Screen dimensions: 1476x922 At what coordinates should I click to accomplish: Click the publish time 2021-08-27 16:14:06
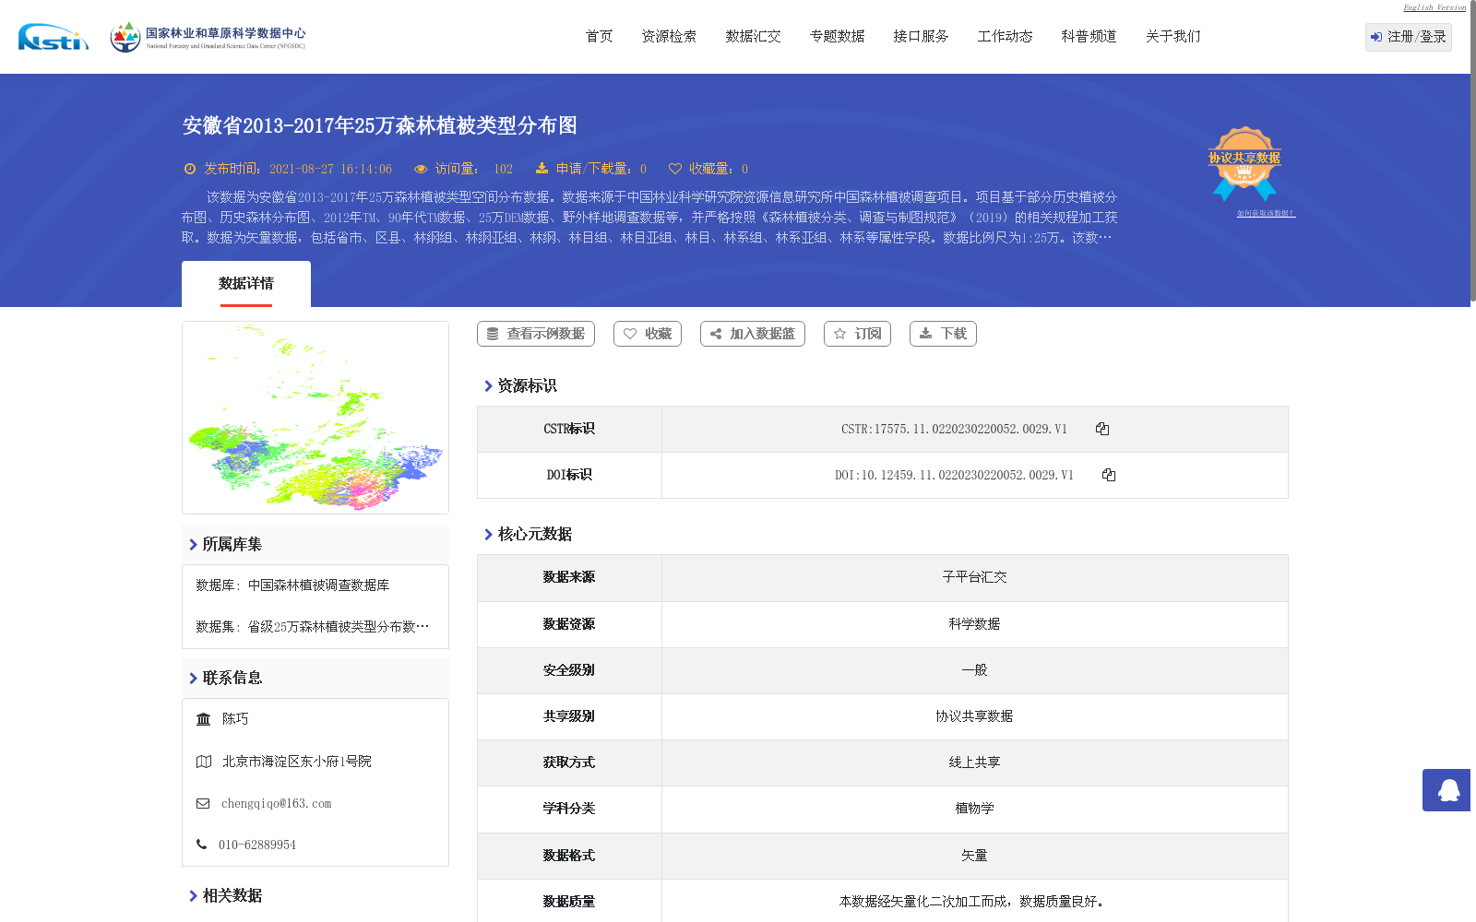(x=330, y=169)
